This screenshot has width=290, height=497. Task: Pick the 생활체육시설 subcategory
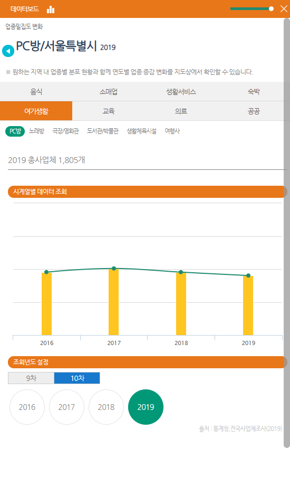pos(141,131)
